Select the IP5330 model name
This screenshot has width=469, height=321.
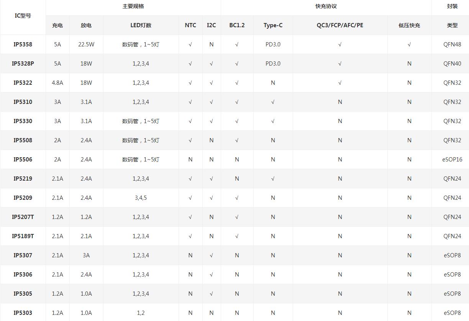(23, 121)
